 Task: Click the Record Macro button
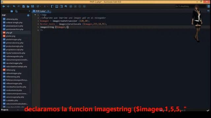click(x=71, y=6)
